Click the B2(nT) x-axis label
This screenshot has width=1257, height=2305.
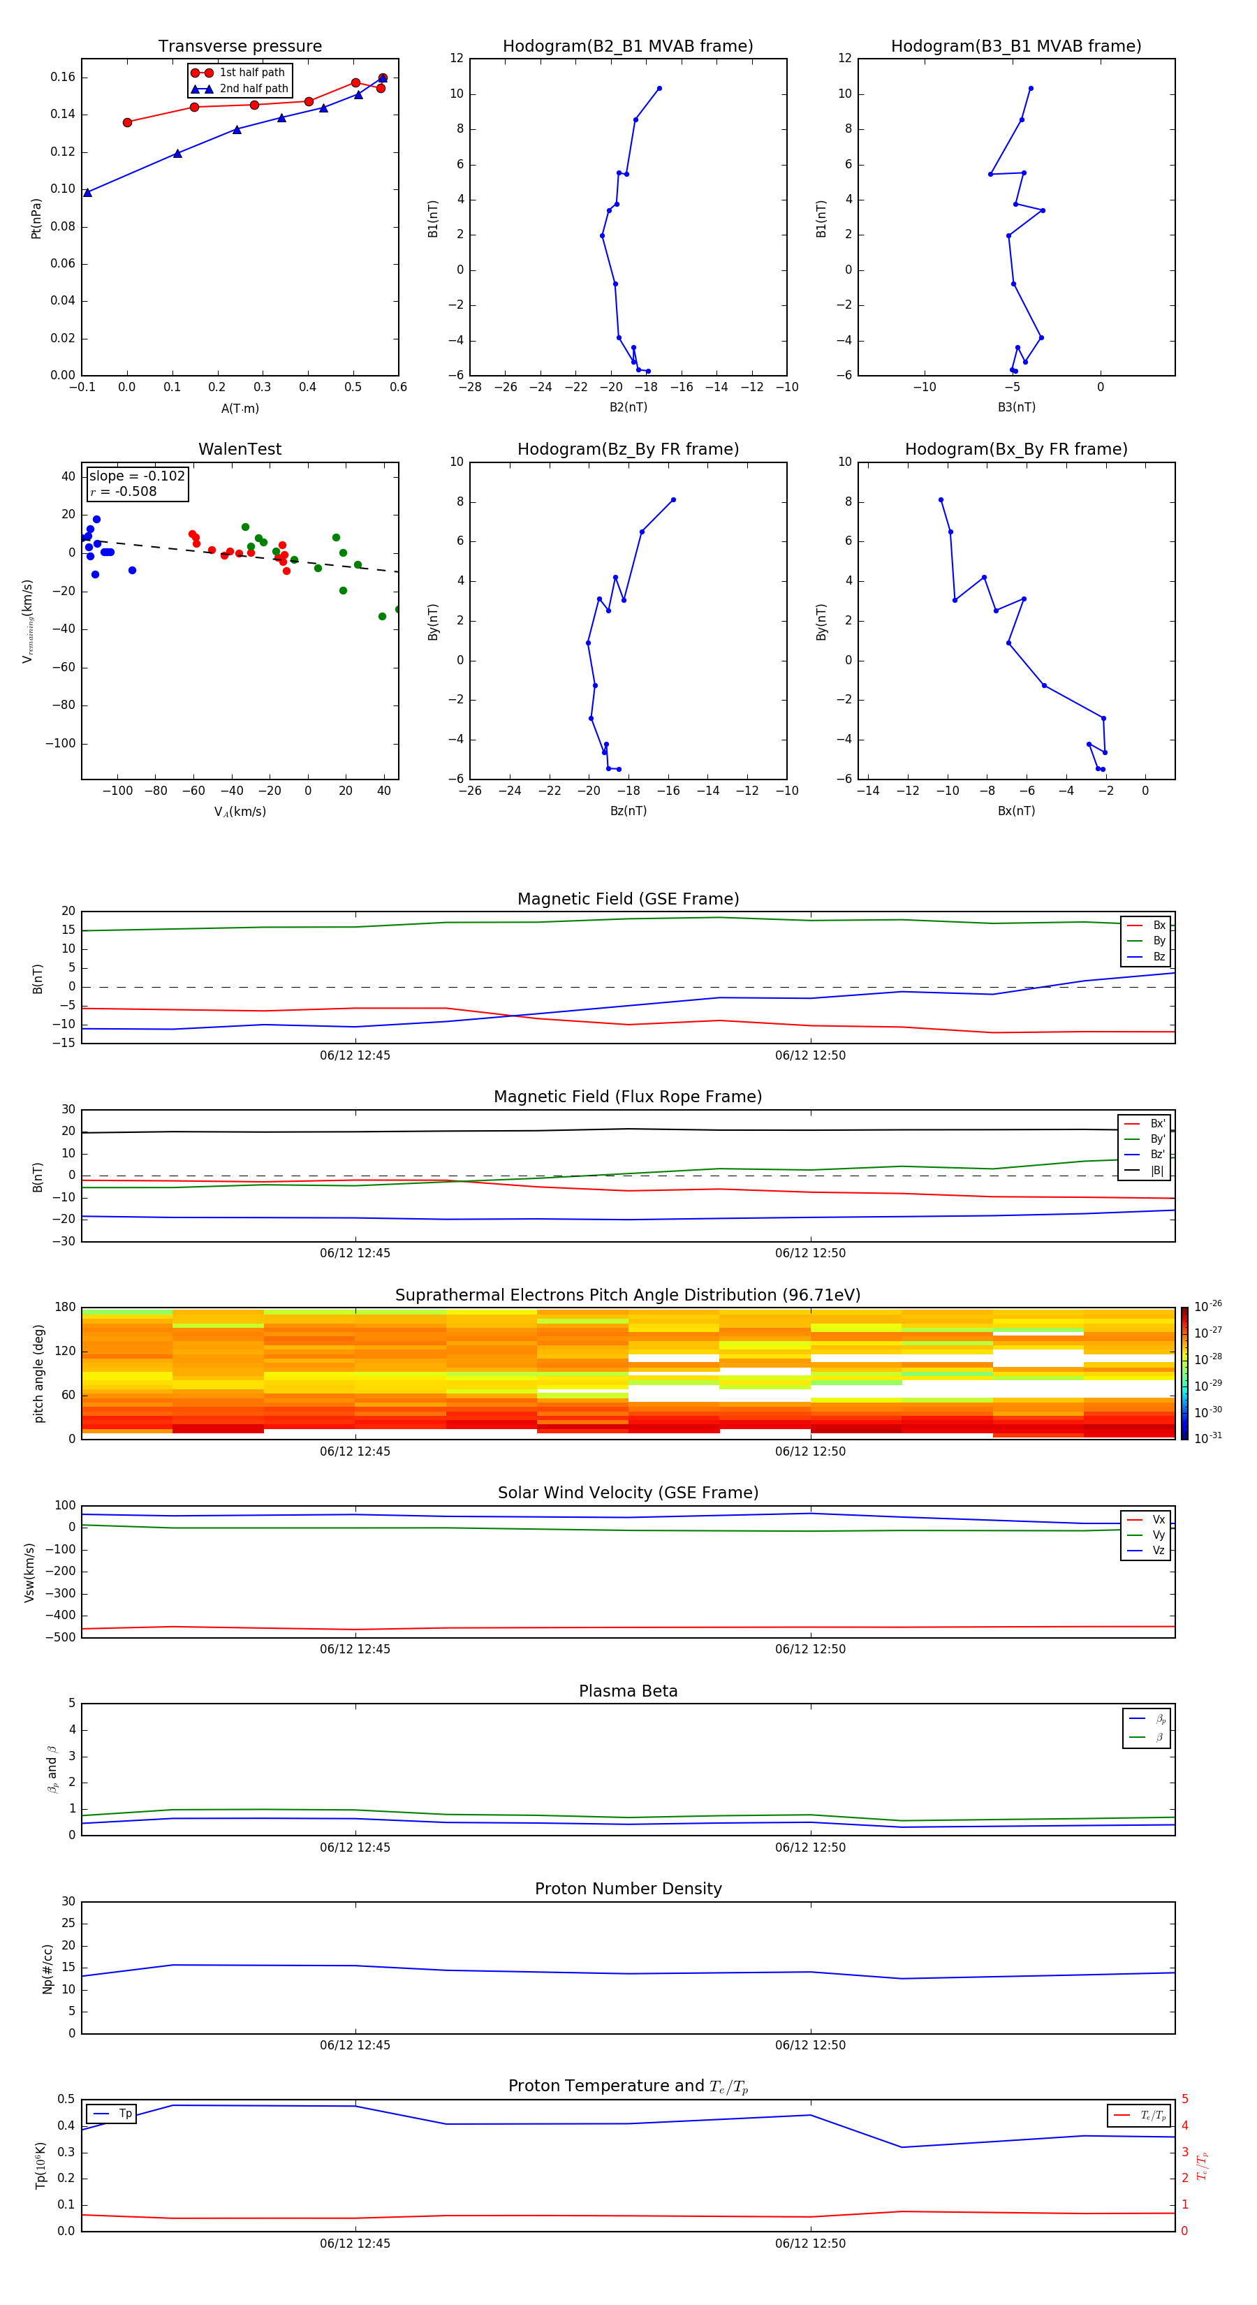[x=628, y=408]
